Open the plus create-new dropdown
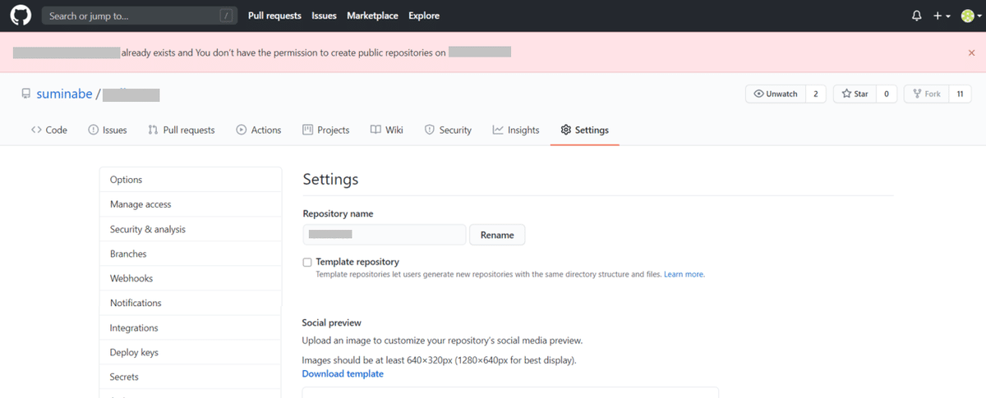Image resolution: width=986 pixels, height=398 pixels. 942,16
